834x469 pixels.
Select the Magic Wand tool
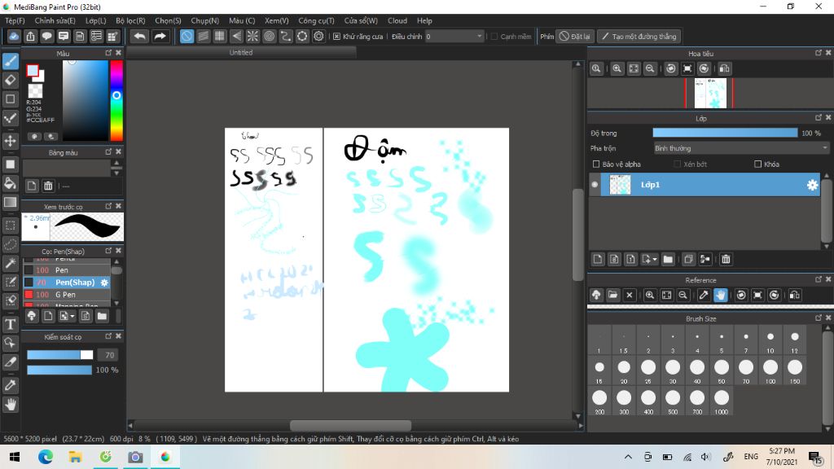[x=10, y=263]
